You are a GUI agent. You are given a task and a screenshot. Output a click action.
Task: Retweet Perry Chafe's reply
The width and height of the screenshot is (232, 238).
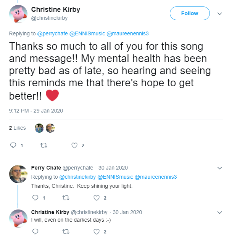tap(66, 198)
